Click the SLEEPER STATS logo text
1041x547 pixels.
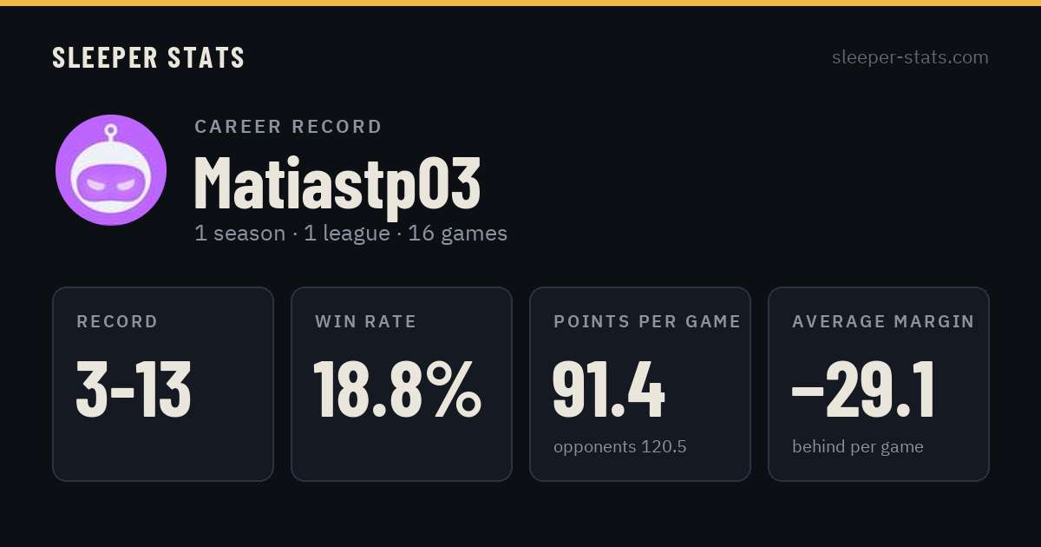click(148, 58)
